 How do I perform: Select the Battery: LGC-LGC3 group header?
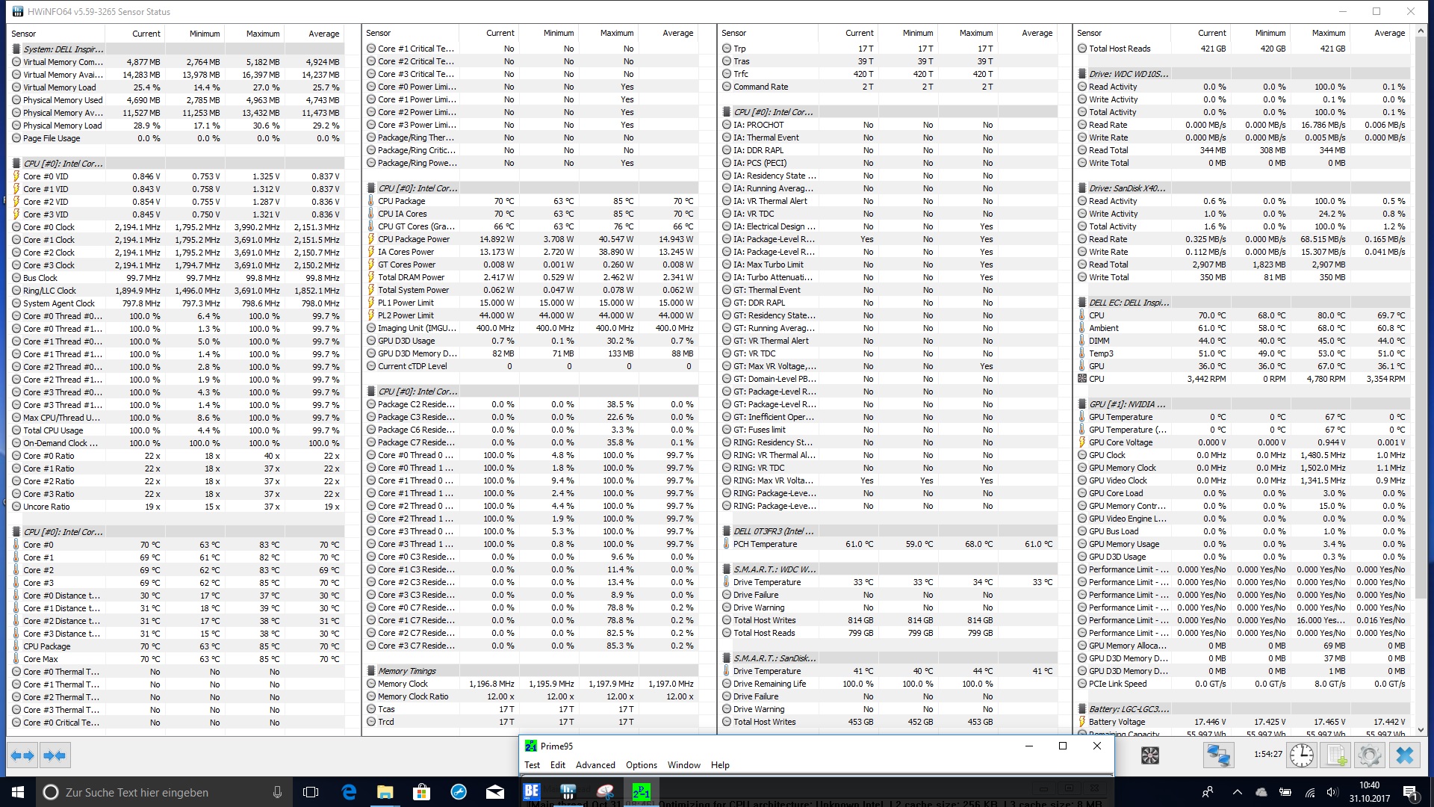tap(1244, 709)
